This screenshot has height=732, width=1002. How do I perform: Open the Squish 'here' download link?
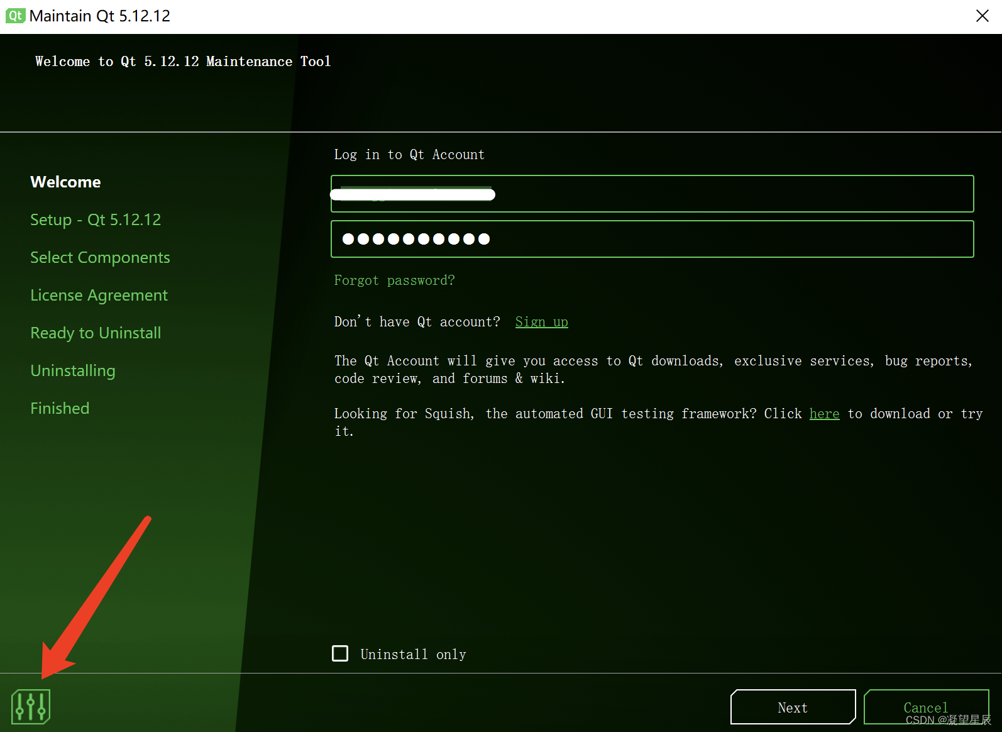[x=824, y=414]
